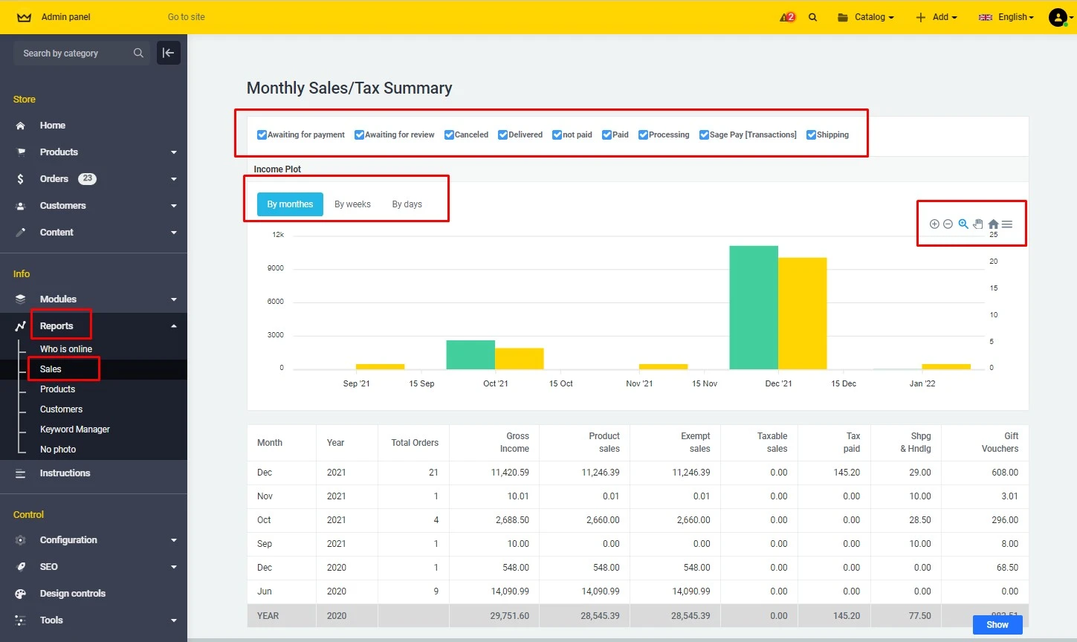1077x642 pixels.
Task: Uncheck the Canceled order status filter
Action: coord(449,134)
